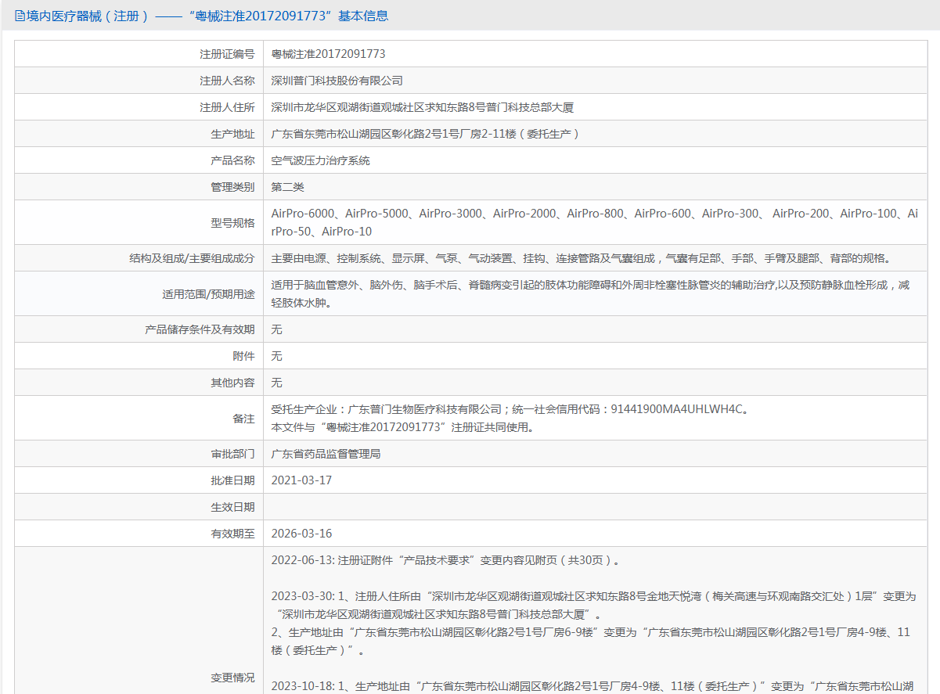Select registration number 粤械注准20172091773 value
940x694 pixels.
click(328, 54)
